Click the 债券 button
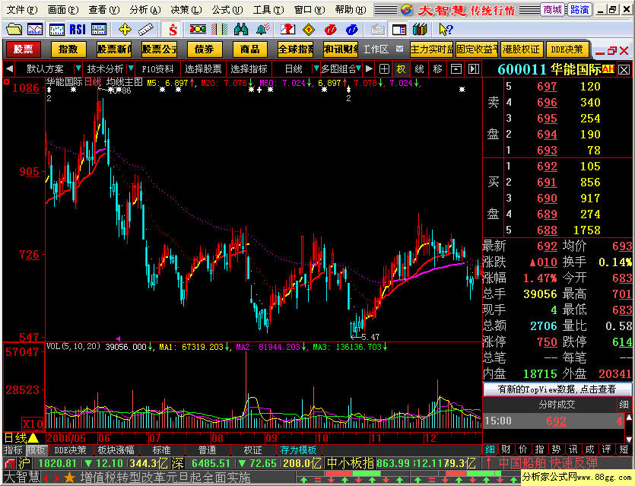The image size is (635, 486). (204, 49)
